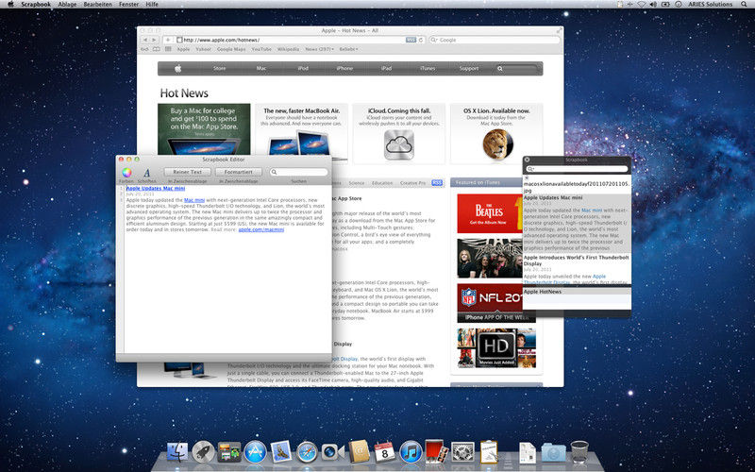Click the RSS badge in Safari address bar

point(411,40)
